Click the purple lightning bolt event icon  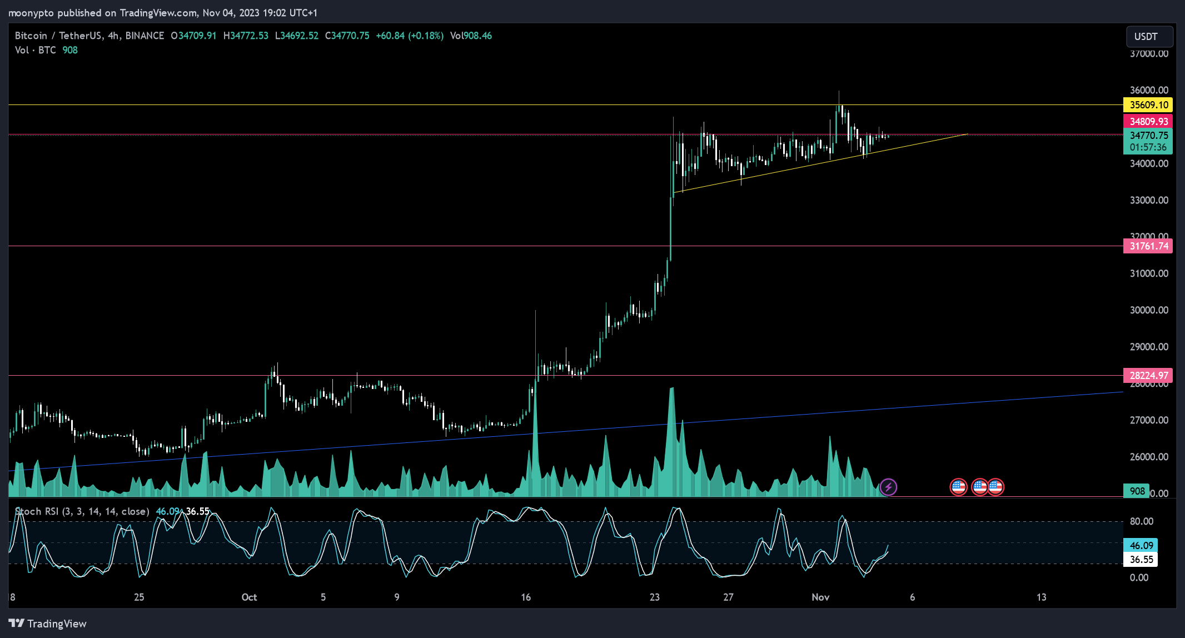pos(888,487)
